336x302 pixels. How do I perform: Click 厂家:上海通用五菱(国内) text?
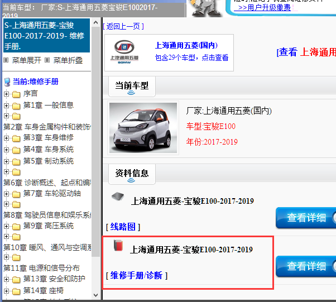tap(229, 111)
